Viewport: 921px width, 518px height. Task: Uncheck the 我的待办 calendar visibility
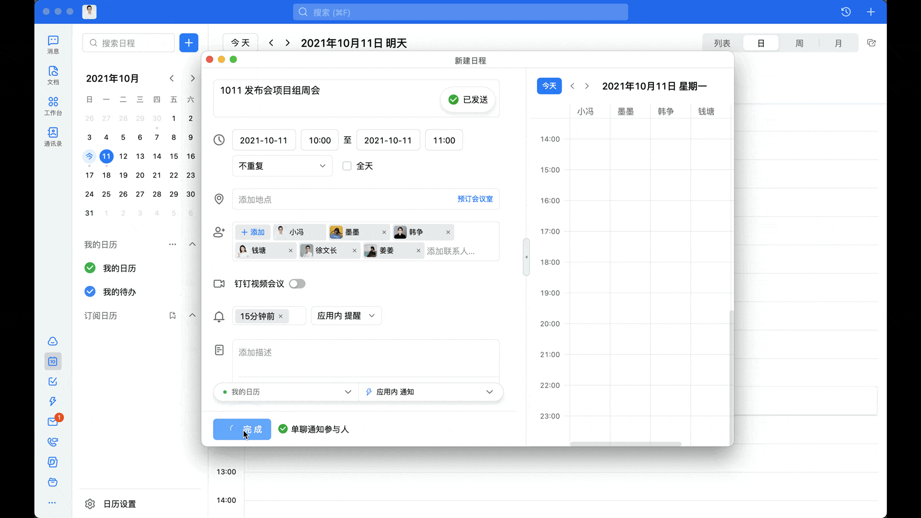pyautogui.click(x=90, y=292)
